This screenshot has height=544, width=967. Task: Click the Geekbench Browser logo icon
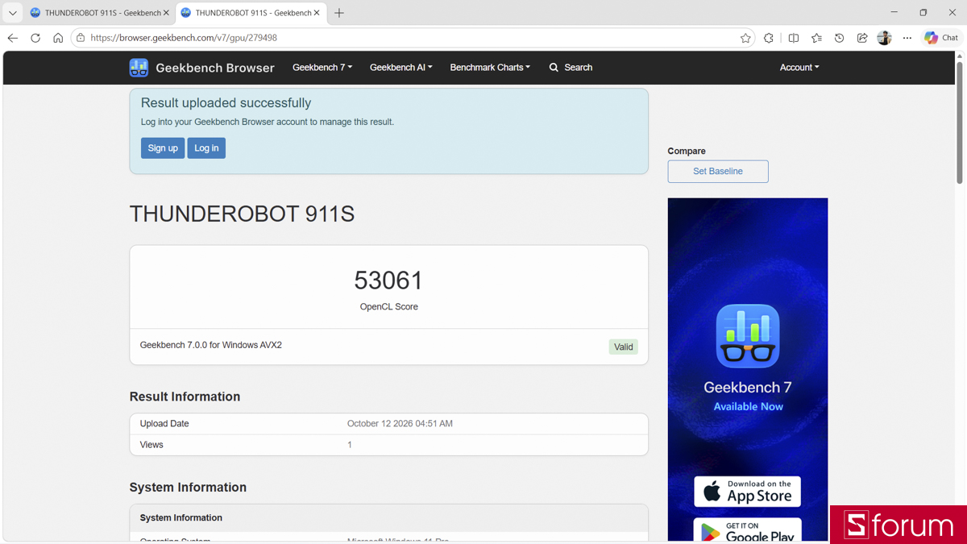139,68
